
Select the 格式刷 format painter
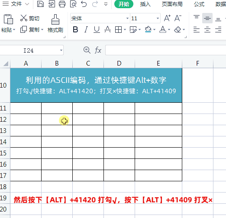[x=55, y=23]
